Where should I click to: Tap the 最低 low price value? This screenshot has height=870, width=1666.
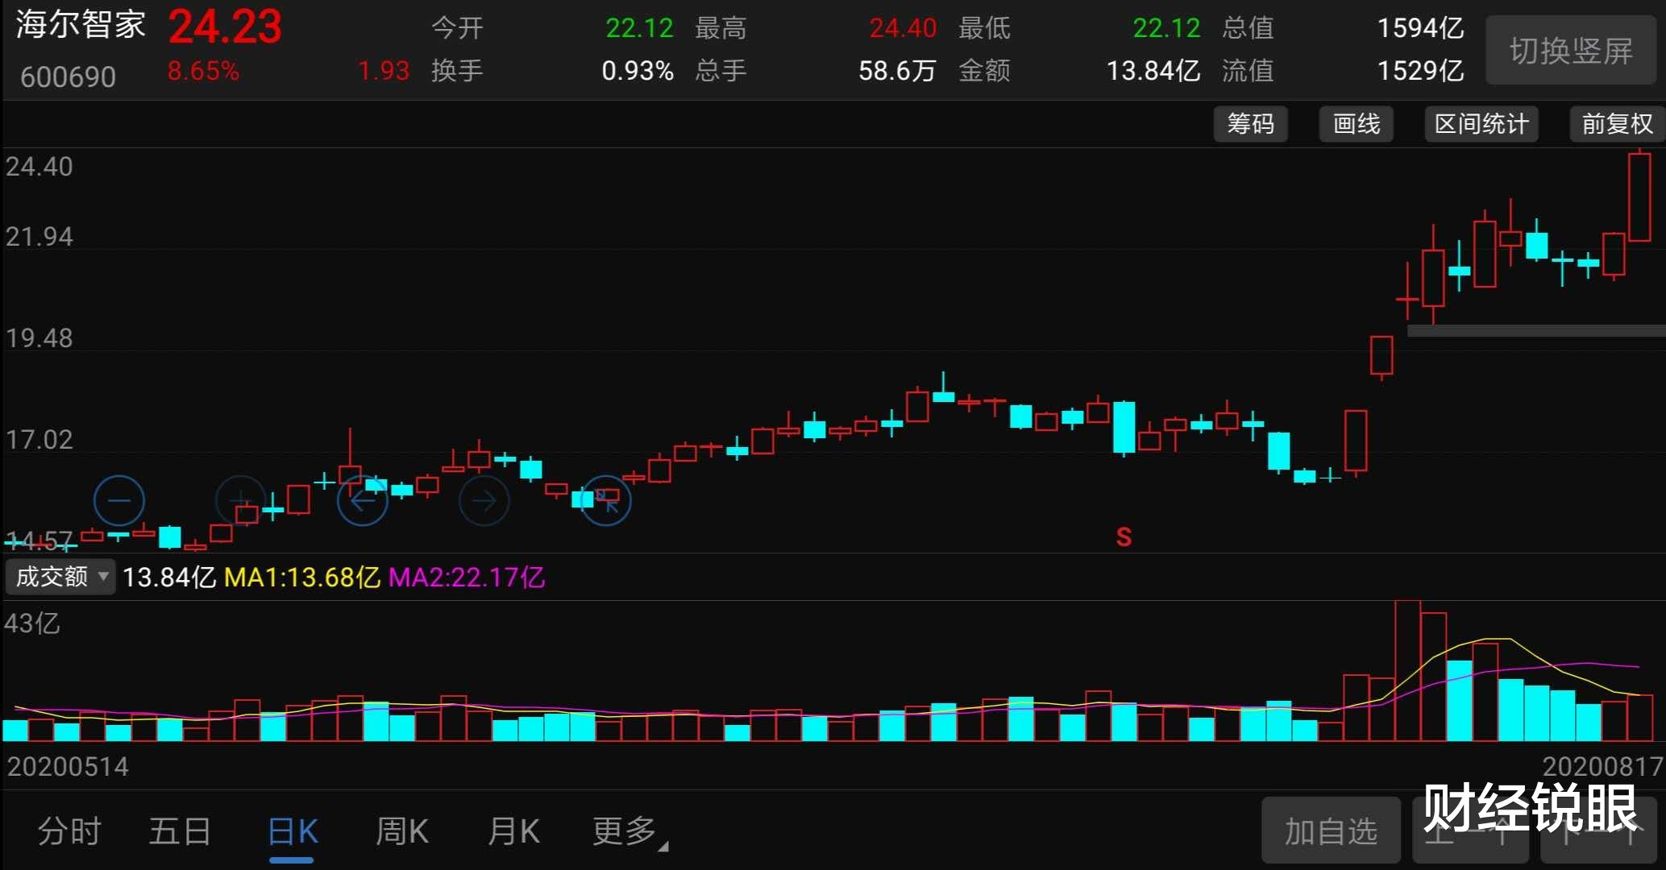pyautogui.click(x=1166, y=28)
